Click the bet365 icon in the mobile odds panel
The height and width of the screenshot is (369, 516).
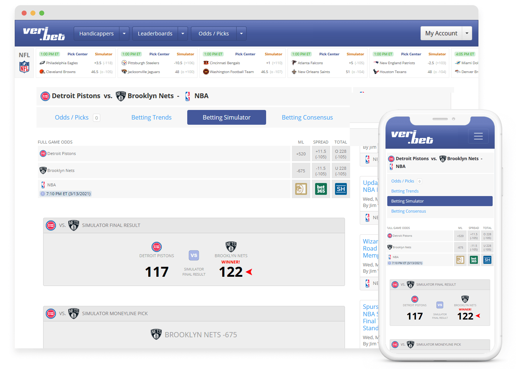coord(474,260)
